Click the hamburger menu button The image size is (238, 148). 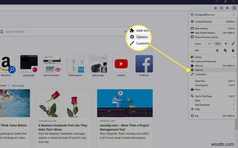pos(234,8)
